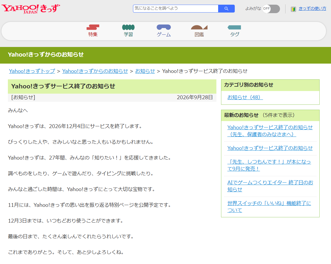Open the きっずの使い方 link
This screenshot has height=264, width=331.
pos(312,8)
